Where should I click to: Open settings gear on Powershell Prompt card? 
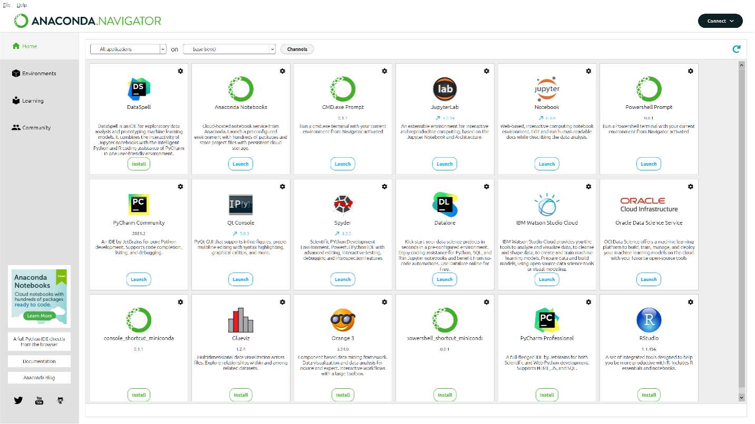click(x=691, y=71)
